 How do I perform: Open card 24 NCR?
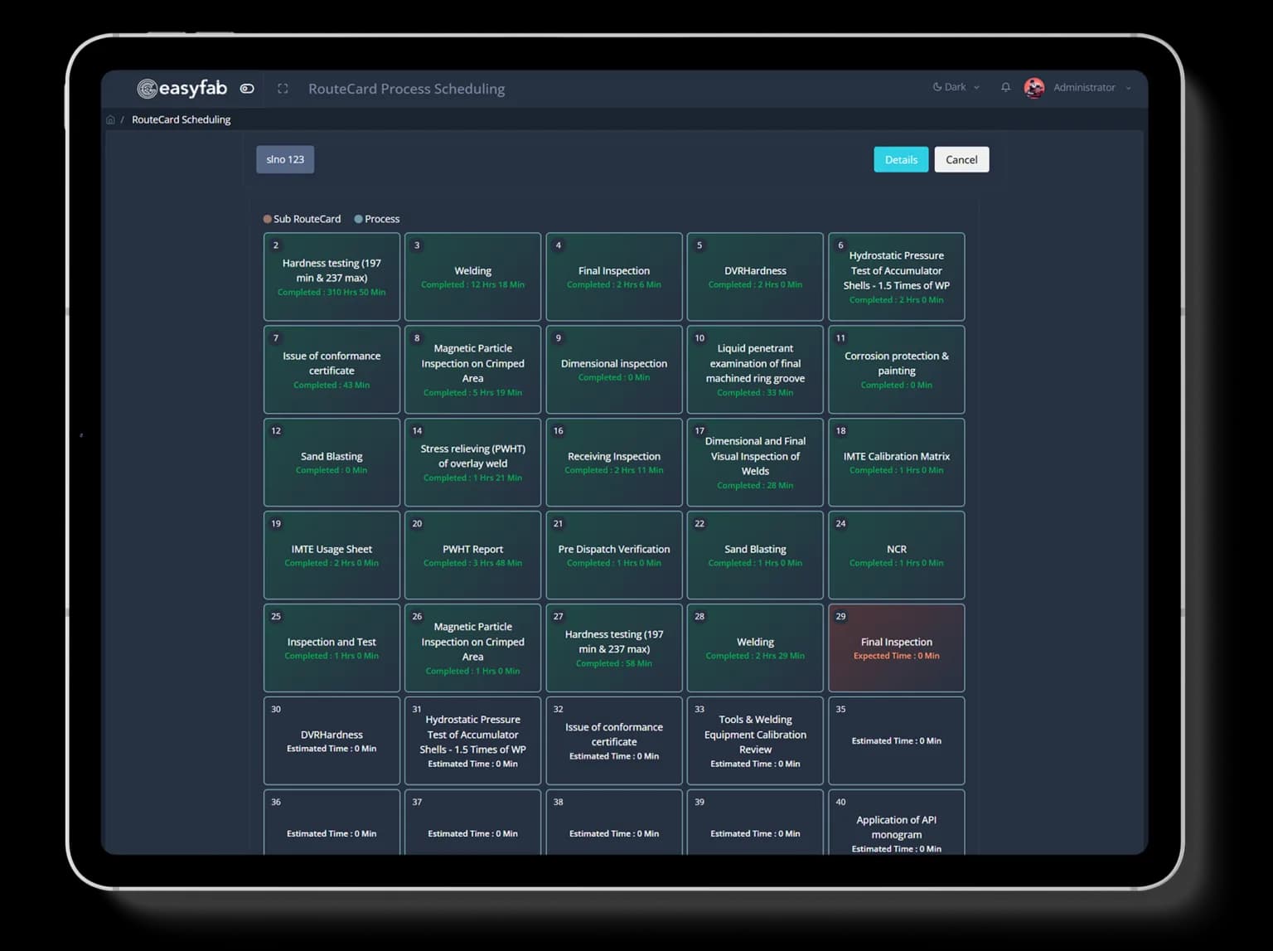(897, 556)
